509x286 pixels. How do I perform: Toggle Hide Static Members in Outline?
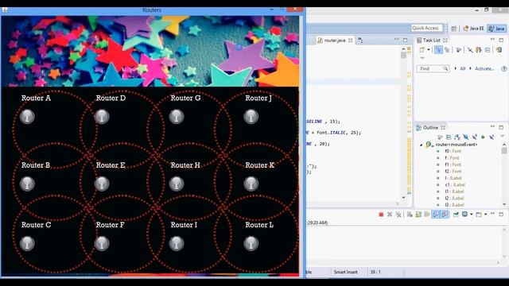pos(474,137)
